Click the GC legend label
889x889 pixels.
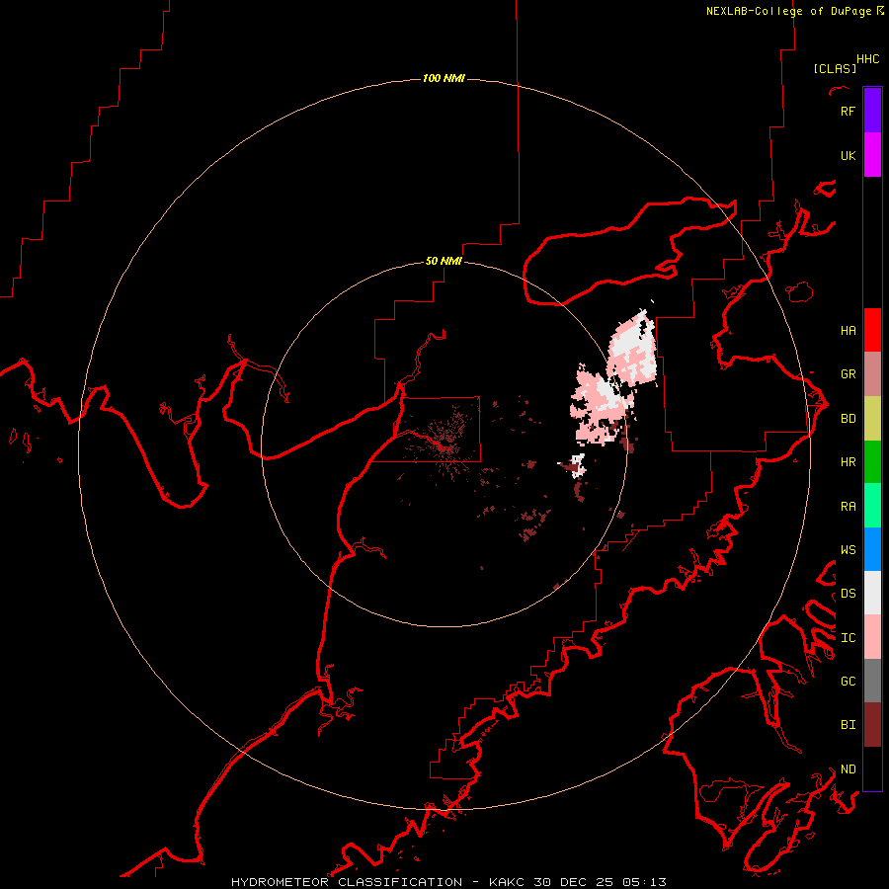[x=848, y=682]
